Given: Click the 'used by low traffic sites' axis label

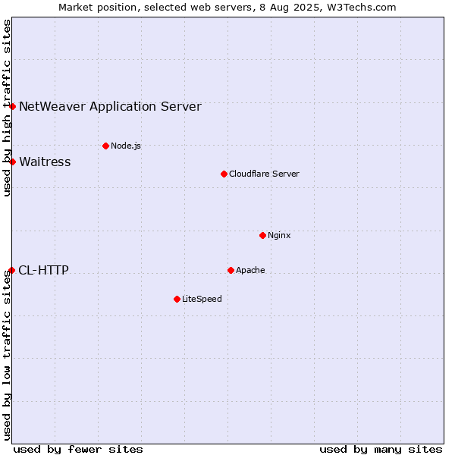Looking at the screenshot, I should (7, 356).
